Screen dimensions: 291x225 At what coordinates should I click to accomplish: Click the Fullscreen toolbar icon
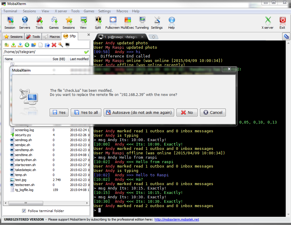pos(113,23)
